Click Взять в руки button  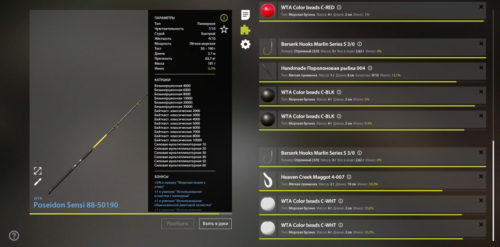215,224
